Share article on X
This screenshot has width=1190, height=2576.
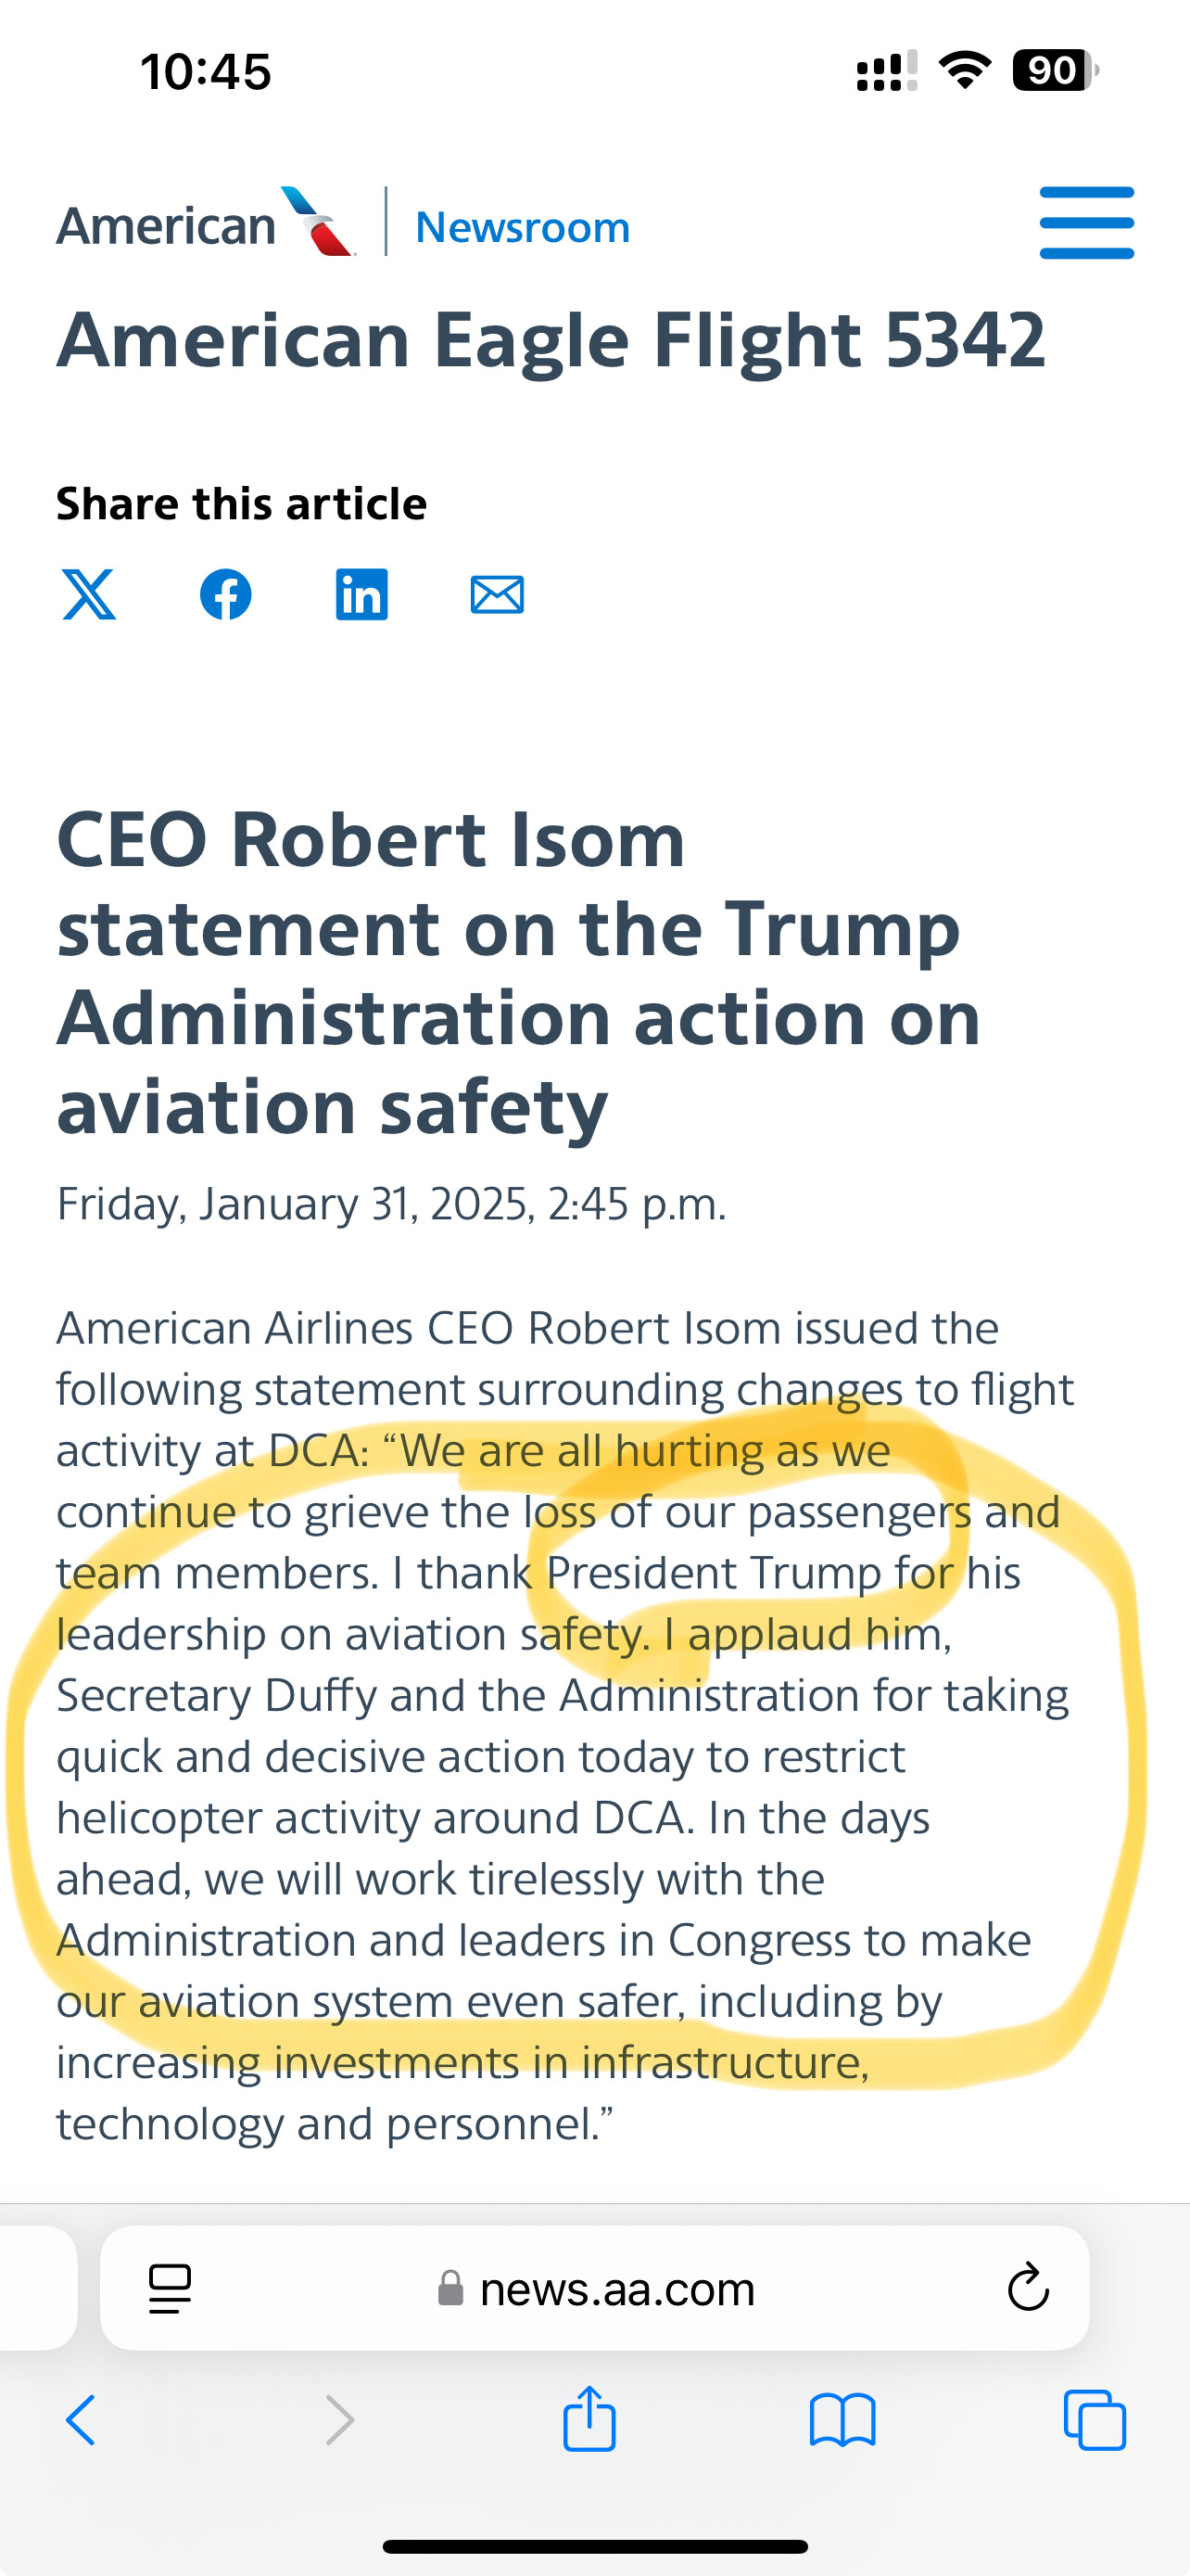[89, 595]
